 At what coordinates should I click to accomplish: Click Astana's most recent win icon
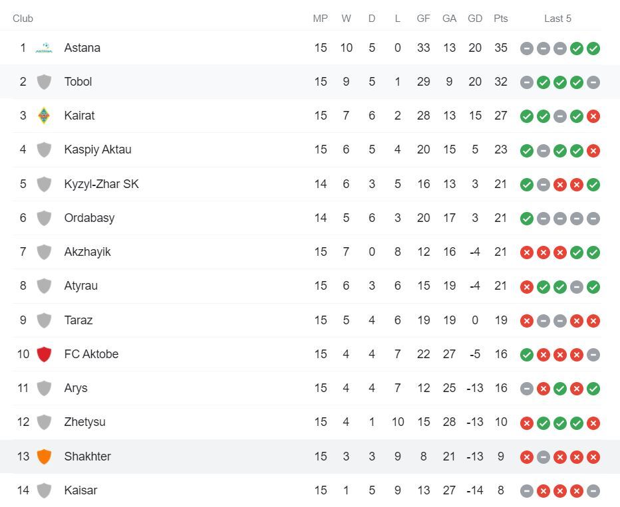click(x=593, y=49)
